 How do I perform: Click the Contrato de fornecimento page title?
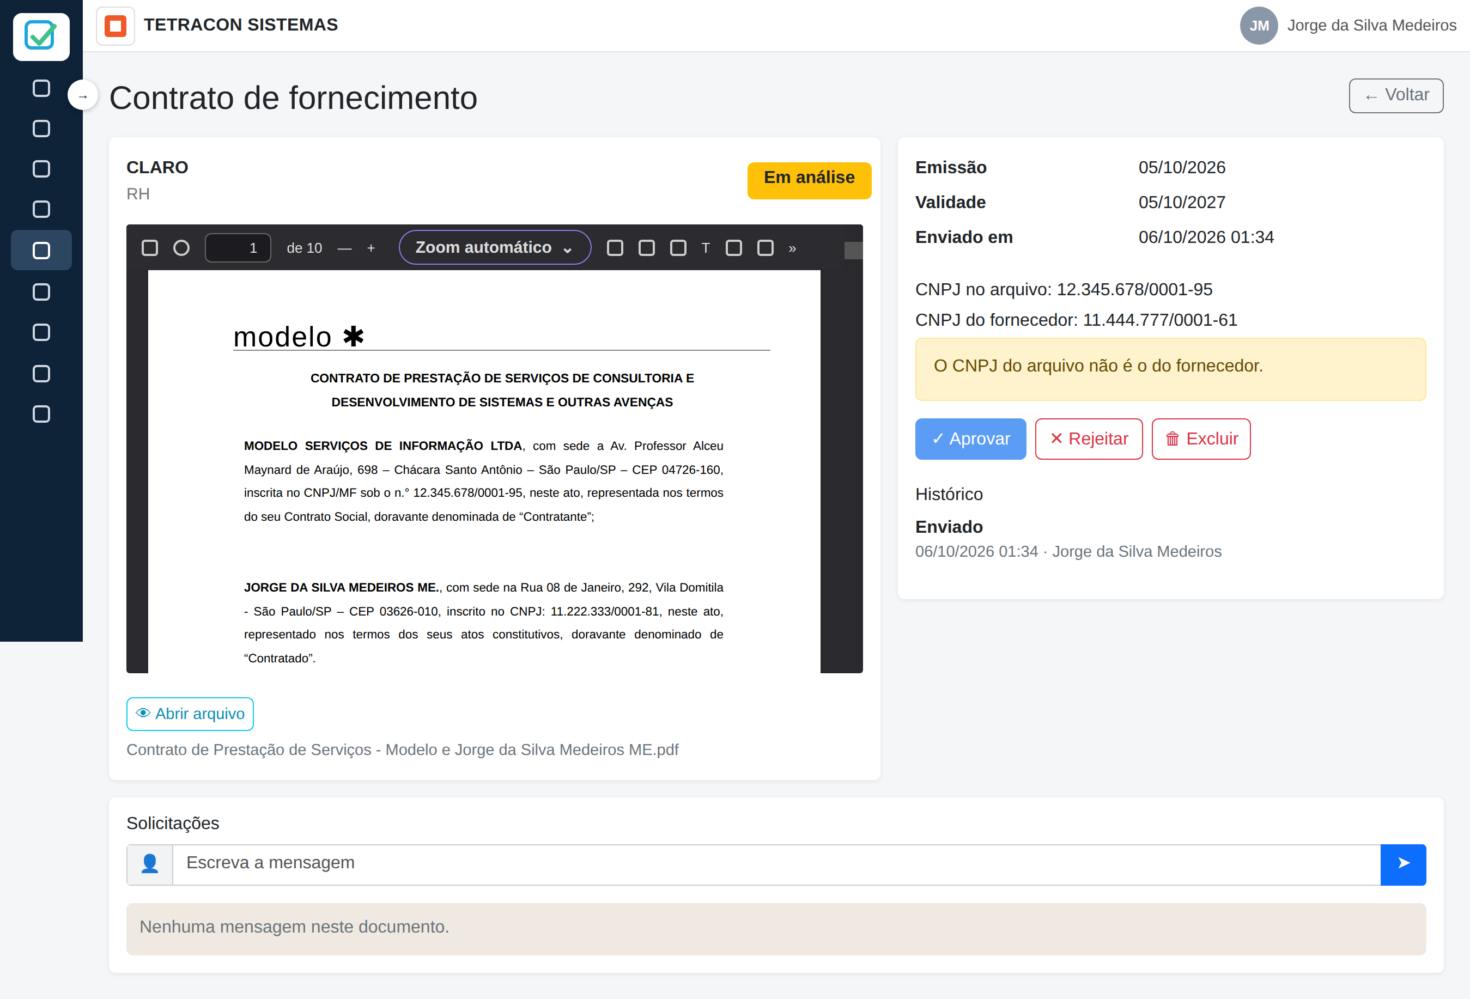293,98
